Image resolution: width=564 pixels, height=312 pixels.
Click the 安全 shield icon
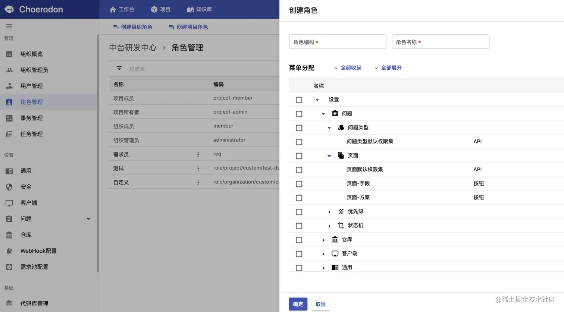[x=9, y=187]
